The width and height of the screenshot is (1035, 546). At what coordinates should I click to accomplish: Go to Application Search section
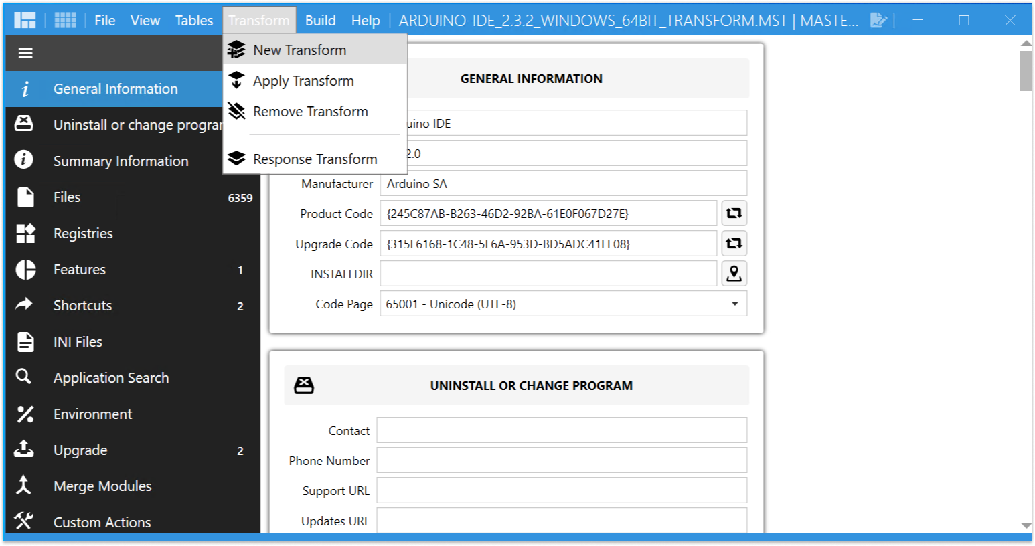point(133,378)
